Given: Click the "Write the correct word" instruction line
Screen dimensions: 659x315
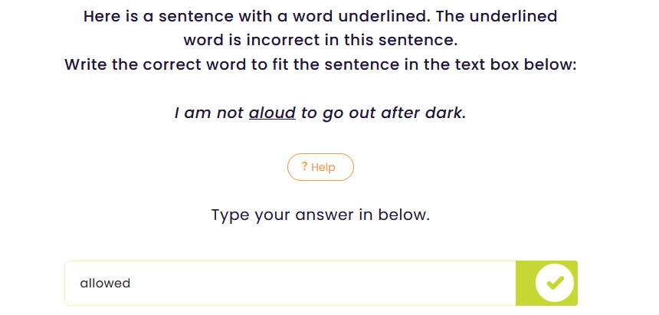Looking at the screenshot, I should 320,64.
